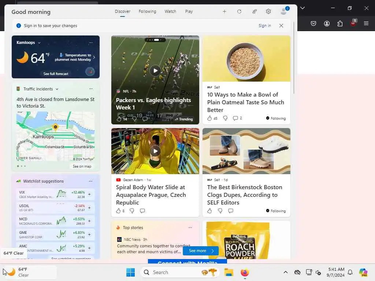The width and height of the screenshot is (375, 281).
Task: Open more options on the weather card
Action: coord(91,42)
